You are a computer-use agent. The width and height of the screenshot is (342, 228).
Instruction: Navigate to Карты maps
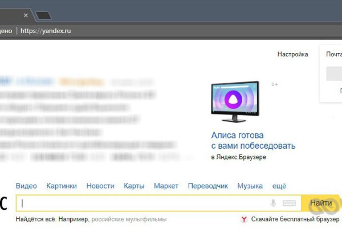[x=134, y=186]
